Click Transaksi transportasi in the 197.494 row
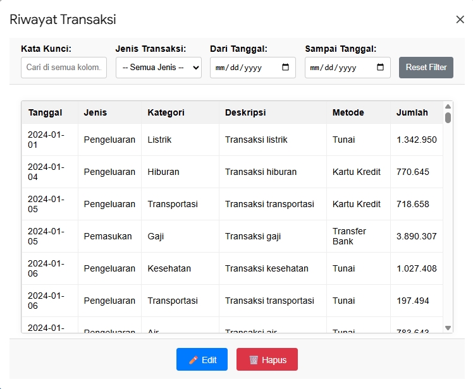Image resolution: width=473 pixels, height=389 pixels. click(273, 301)
